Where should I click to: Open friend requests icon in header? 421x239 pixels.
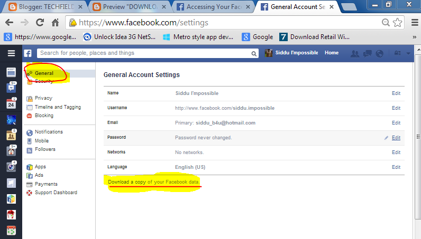tap(355, 54)
